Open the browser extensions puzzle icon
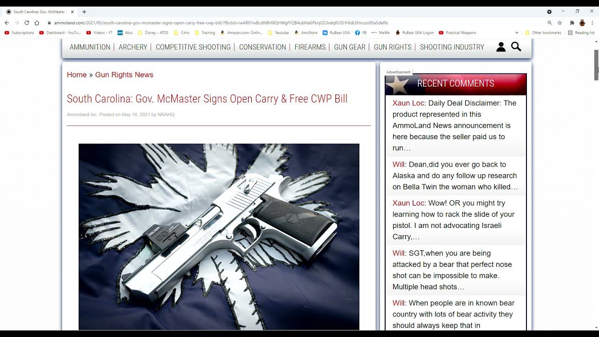The image size is (599, 337). (572, 22)
